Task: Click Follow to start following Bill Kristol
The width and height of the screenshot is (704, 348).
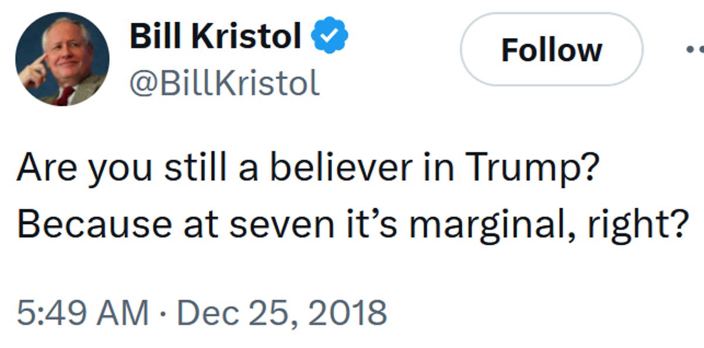Action: (x=551, y=50)
